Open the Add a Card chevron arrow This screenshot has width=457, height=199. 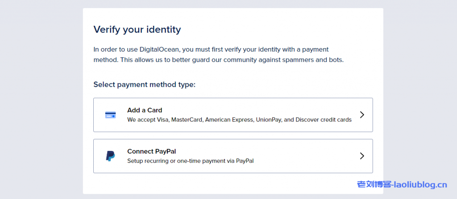362,115
